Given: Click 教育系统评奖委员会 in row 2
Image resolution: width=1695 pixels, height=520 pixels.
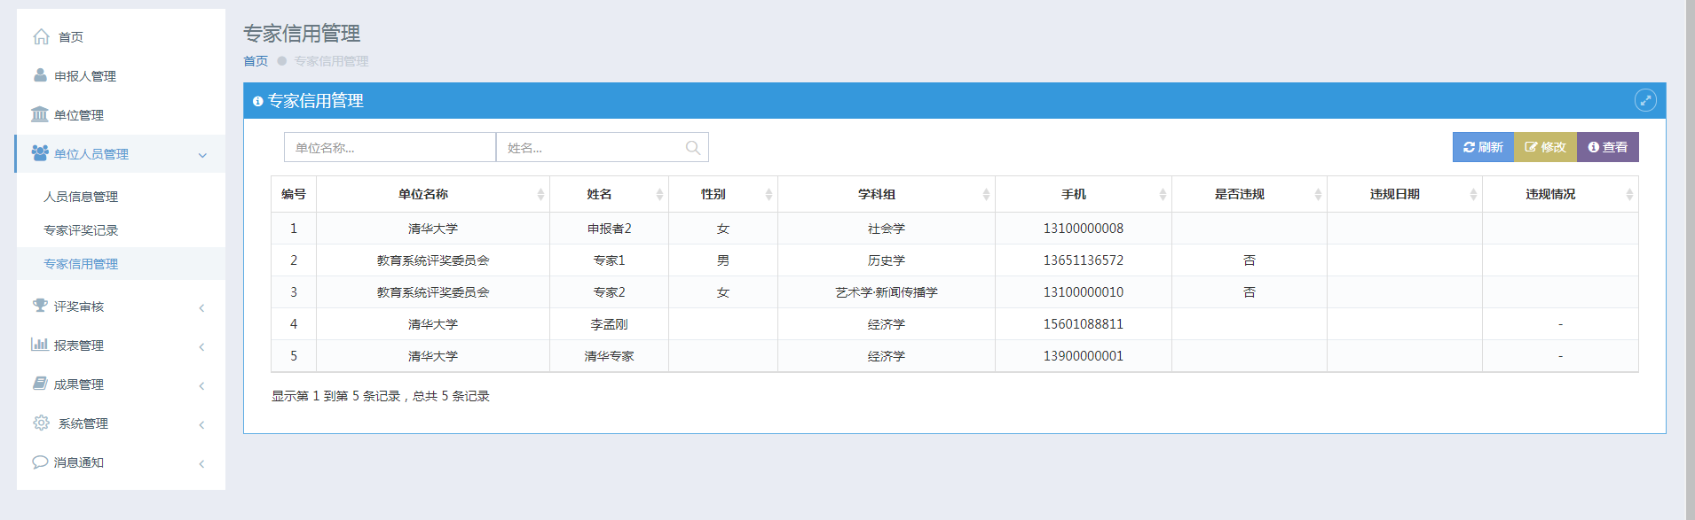Looking at the screenshot, I should click(x=433, y=260).
